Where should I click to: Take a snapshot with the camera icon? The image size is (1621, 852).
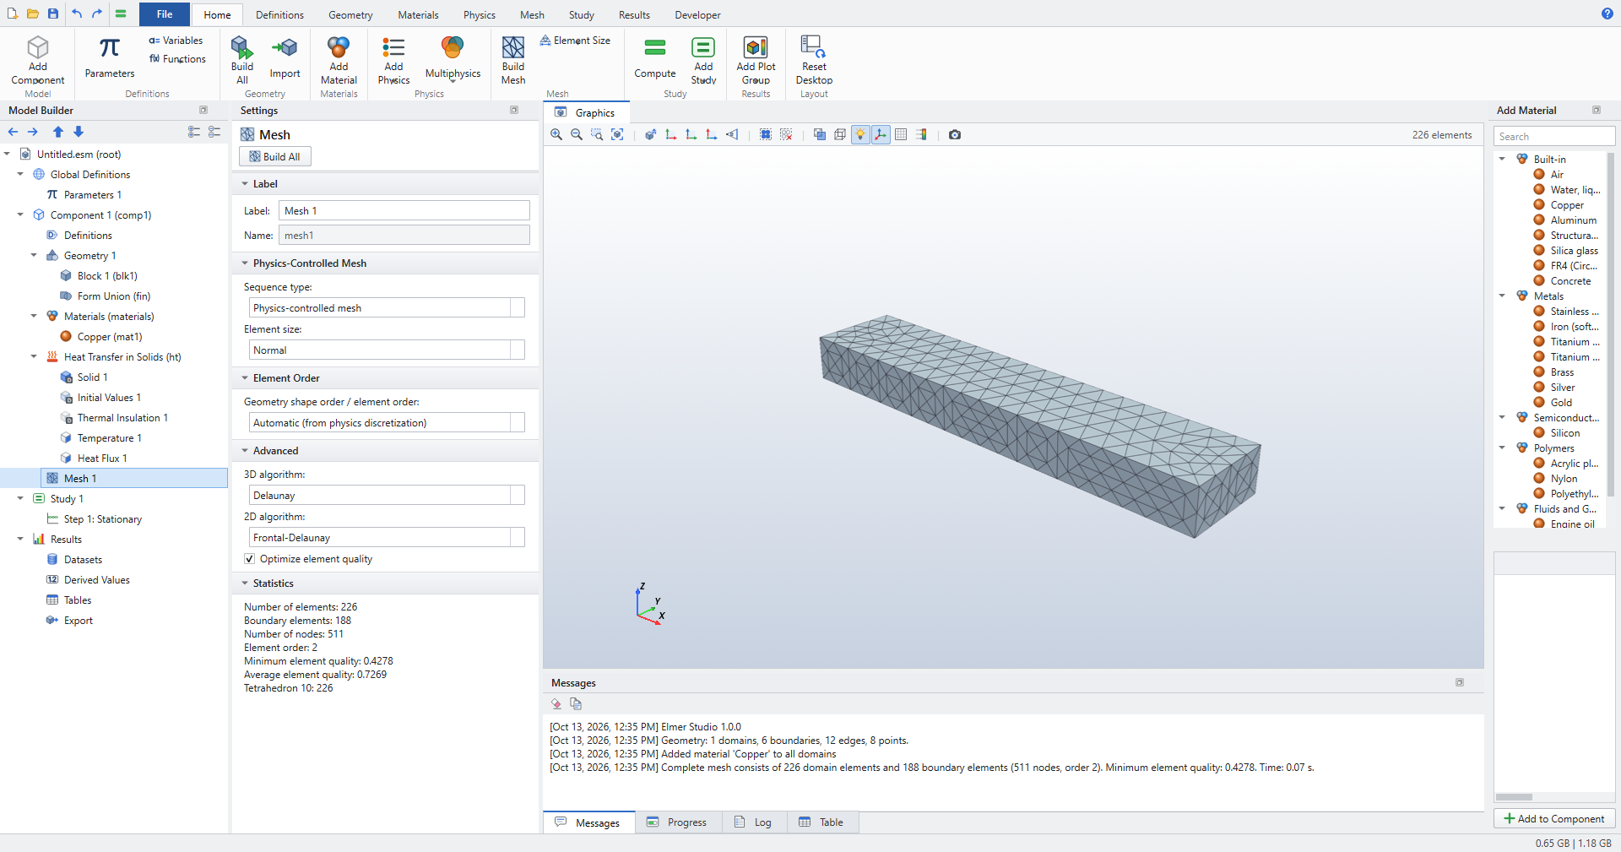point(955,134)
